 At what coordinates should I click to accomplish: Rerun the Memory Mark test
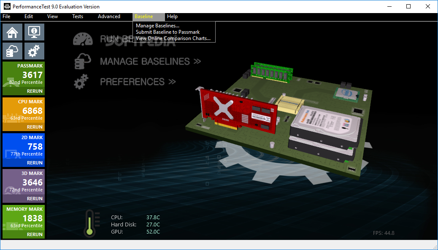pos(35,234)
